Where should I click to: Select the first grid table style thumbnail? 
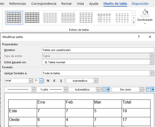tap(14, 18)
